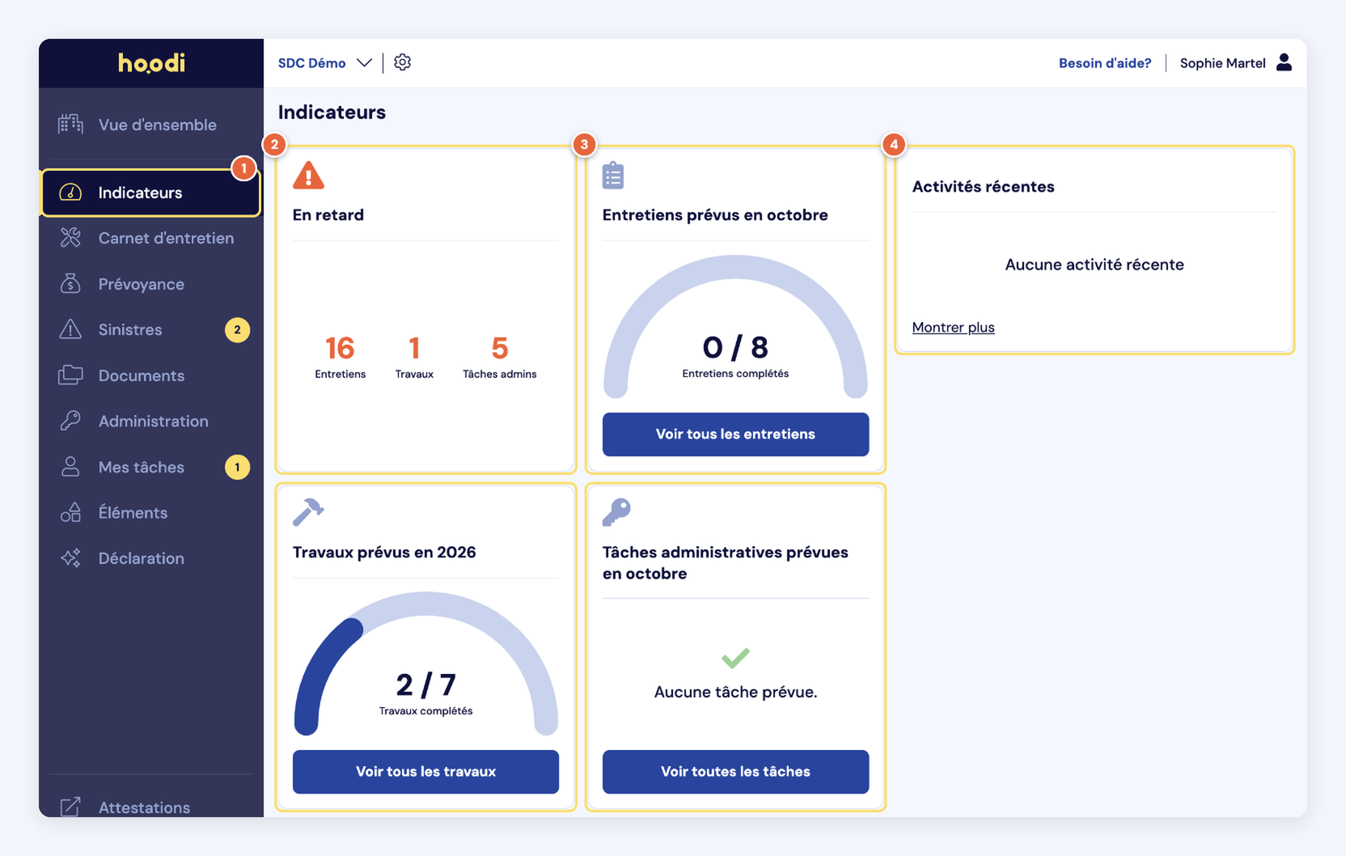The width and height of the screenshot is (1346, 856).
Task: Click the Aucune tâche prévue message
Action: (735, 693)
